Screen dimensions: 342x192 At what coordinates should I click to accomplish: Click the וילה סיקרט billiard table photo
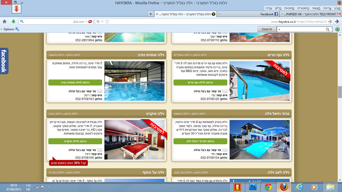point(134,139)
